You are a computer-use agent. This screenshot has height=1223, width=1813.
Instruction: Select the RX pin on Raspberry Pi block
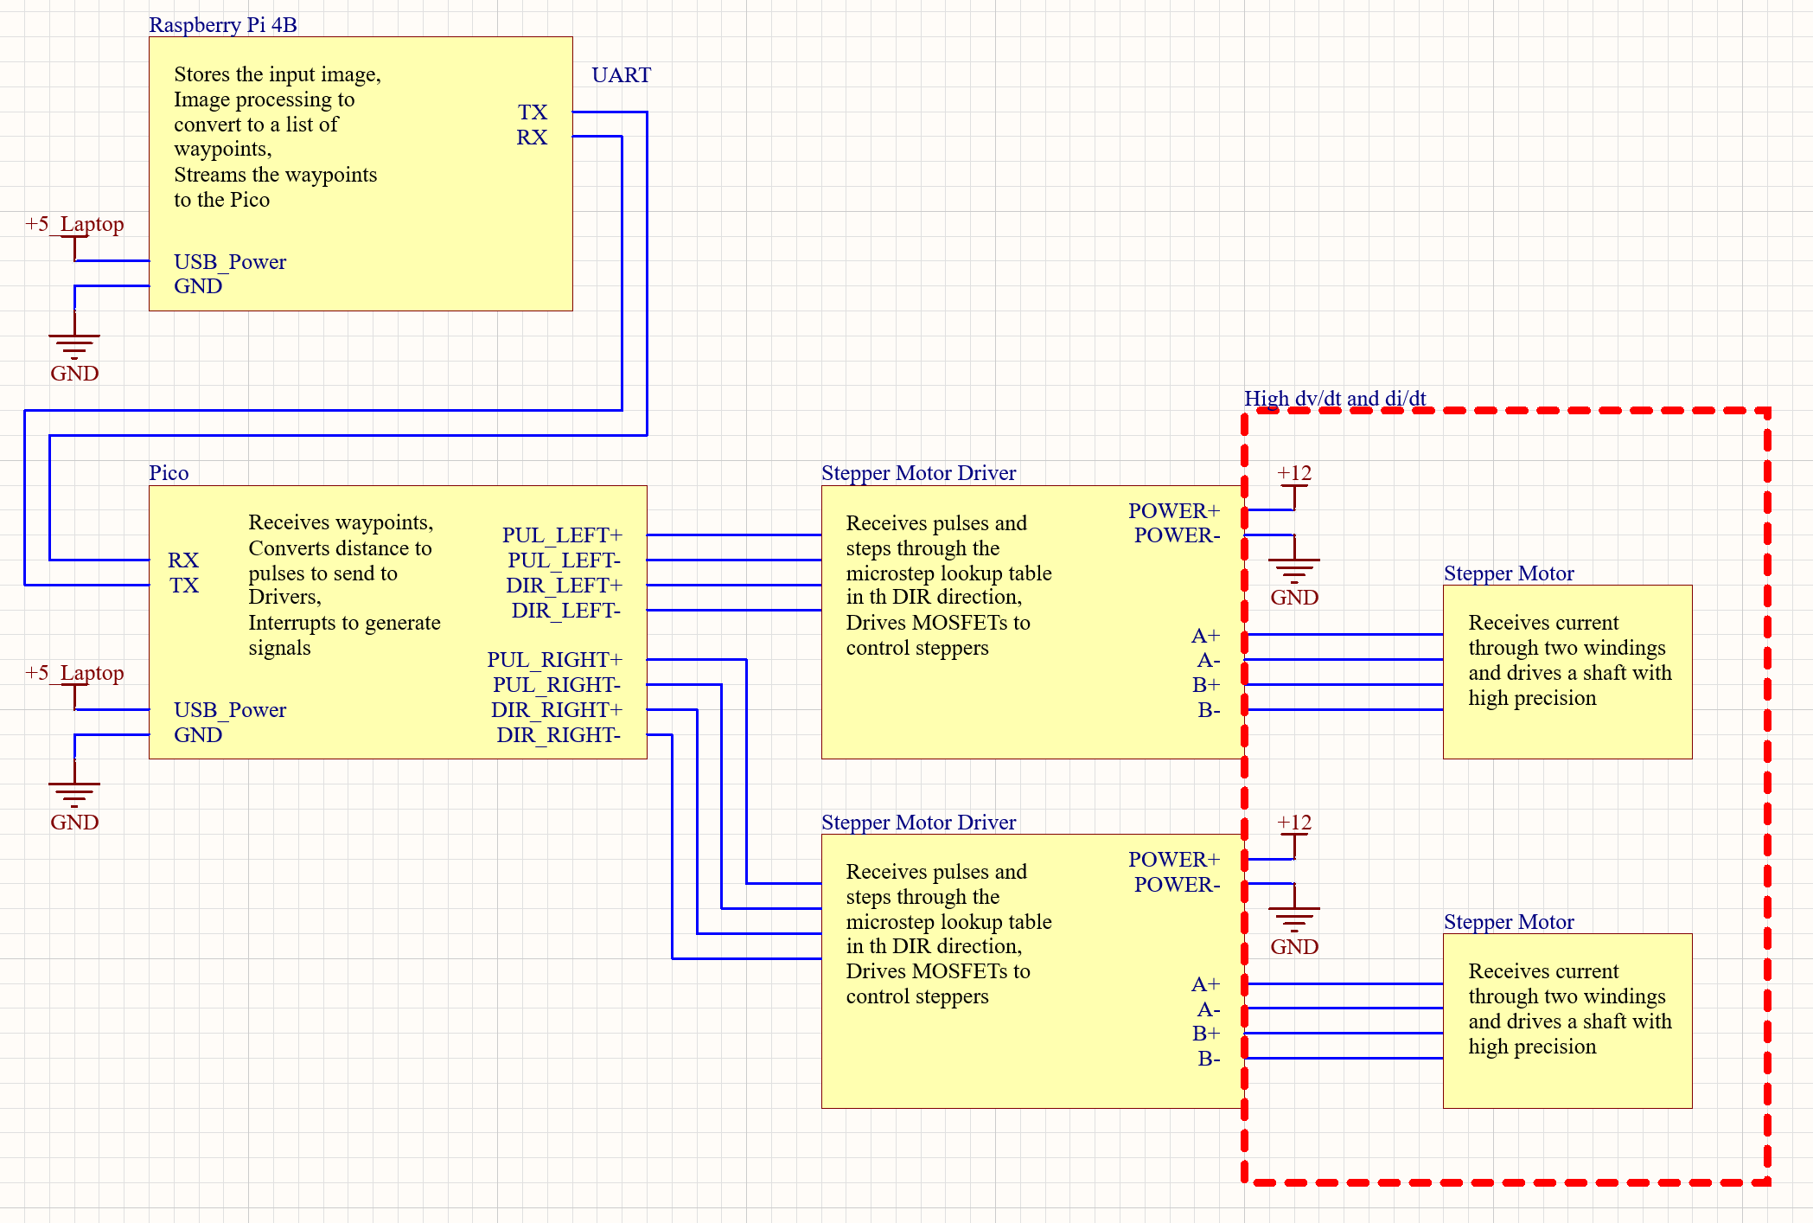pyautogui.click(x=532, y=138)
